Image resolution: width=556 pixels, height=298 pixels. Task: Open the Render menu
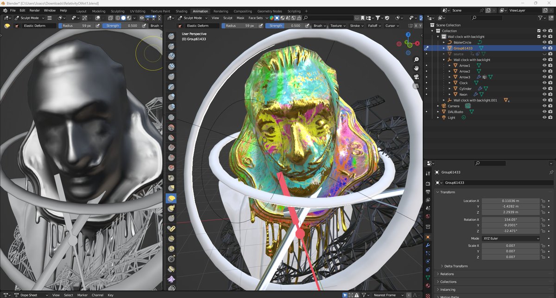tap(34, 10)
